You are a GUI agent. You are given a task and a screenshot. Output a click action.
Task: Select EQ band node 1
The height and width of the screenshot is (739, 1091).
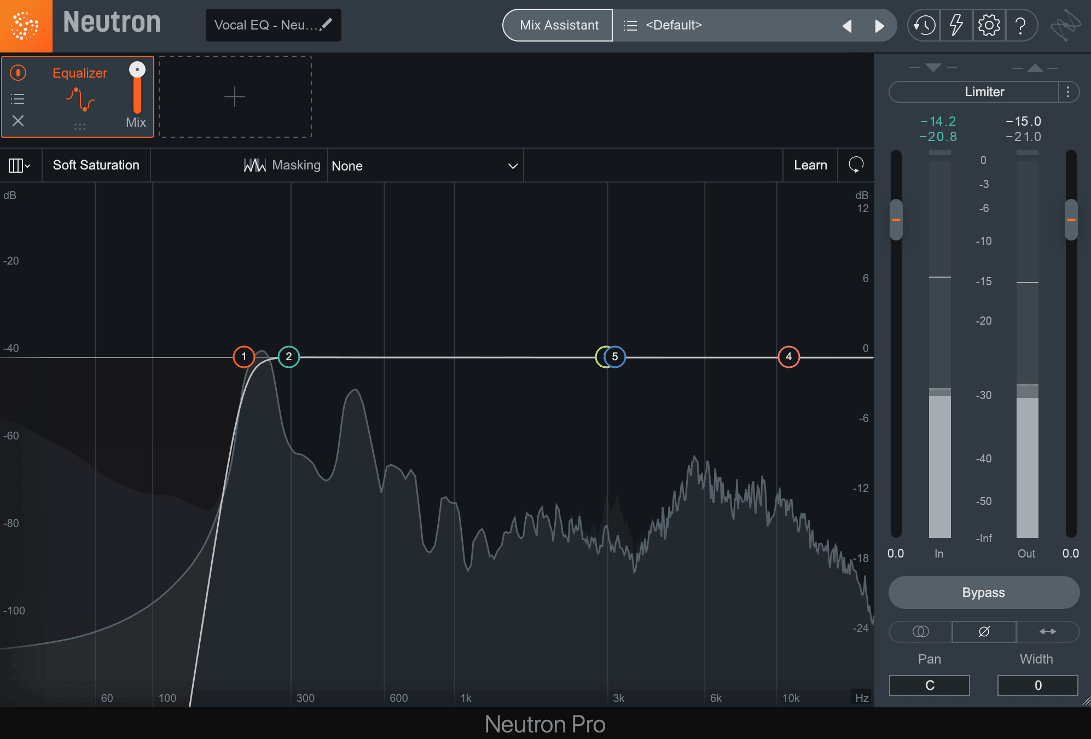click(243, 357)
